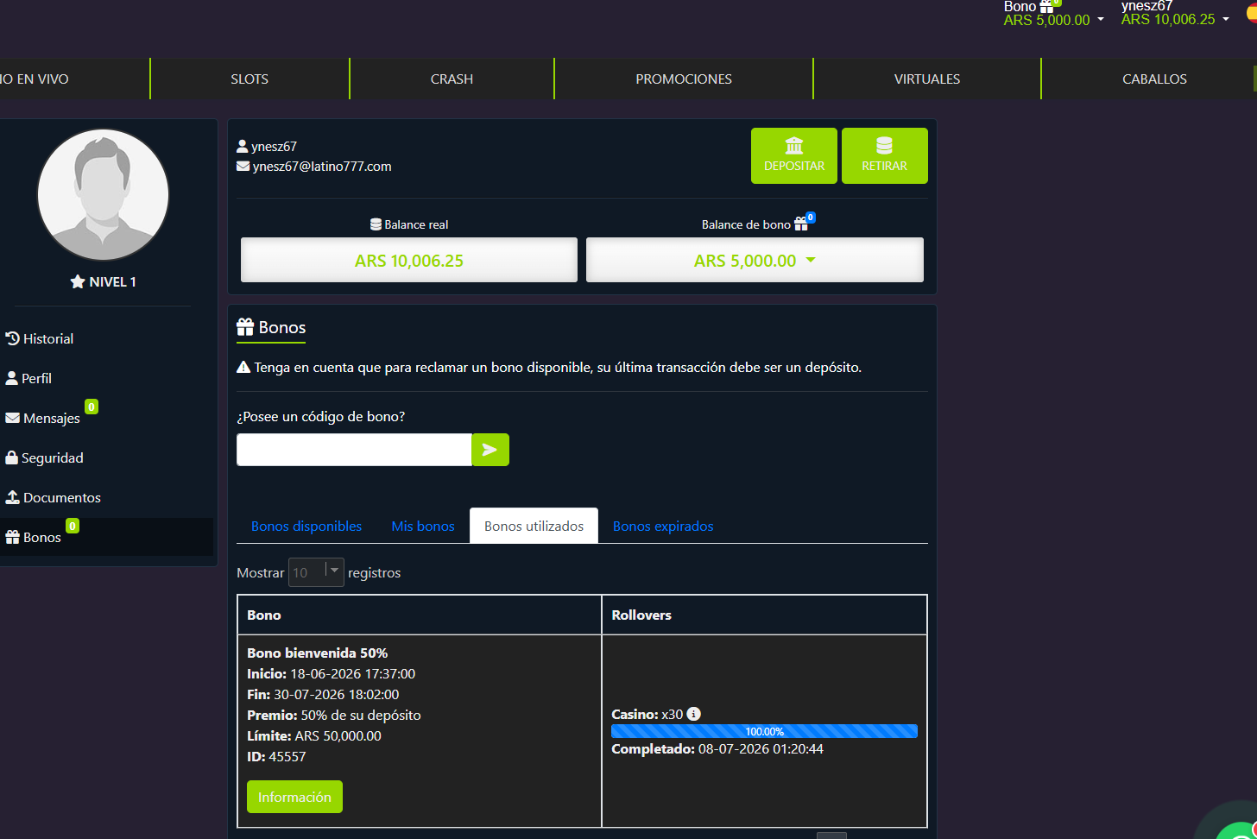Click the green Información button

[x=294, y=797]
